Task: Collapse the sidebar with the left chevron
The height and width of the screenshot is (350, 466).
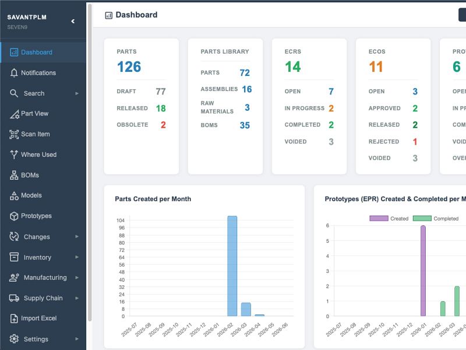Action: pos(73,21)
